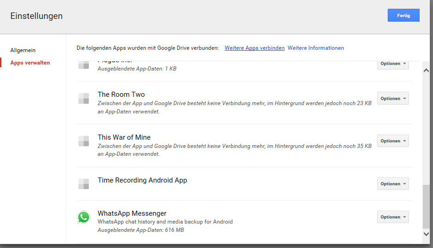
Task: Click Time Recording Android App placeholder icon
Action: pyautogui.click(x=83, y=184)
